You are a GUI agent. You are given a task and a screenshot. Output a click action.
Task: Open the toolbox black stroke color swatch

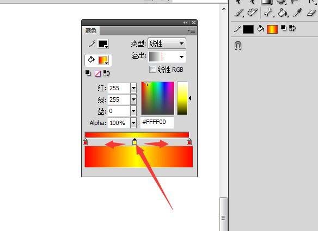pos(248,29)
